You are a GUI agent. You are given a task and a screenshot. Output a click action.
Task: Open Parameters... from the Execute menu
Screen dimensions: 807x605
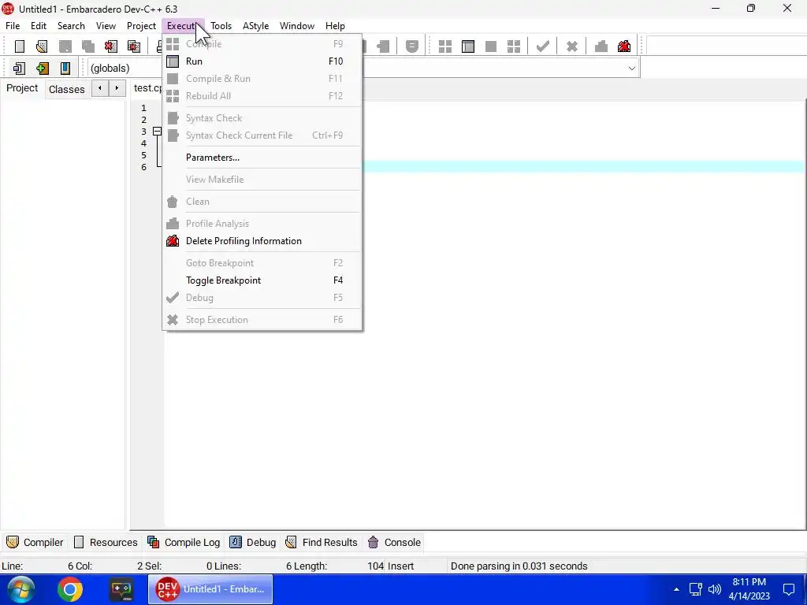(x=262, y=158)
